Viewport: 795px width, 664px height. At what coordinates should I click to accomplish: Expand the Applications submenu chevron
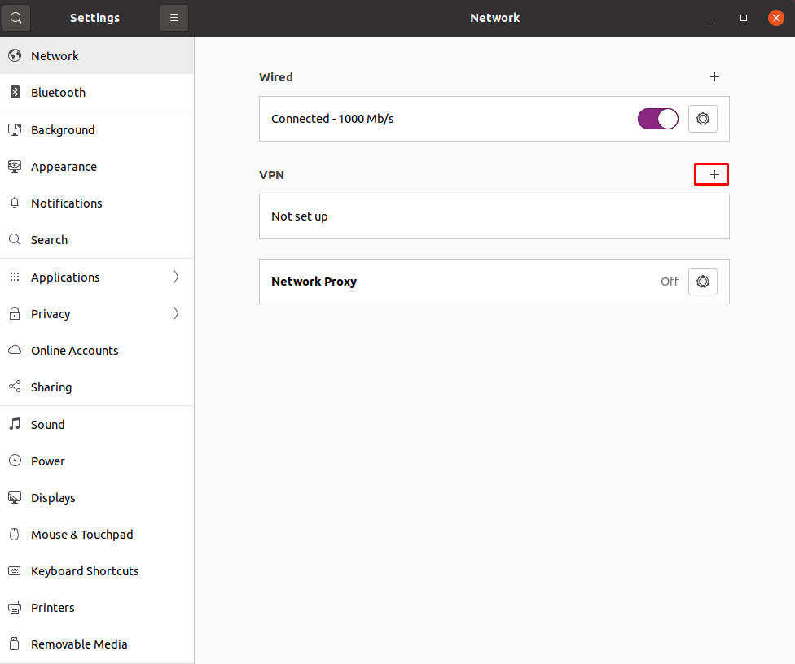click(176, 277)
